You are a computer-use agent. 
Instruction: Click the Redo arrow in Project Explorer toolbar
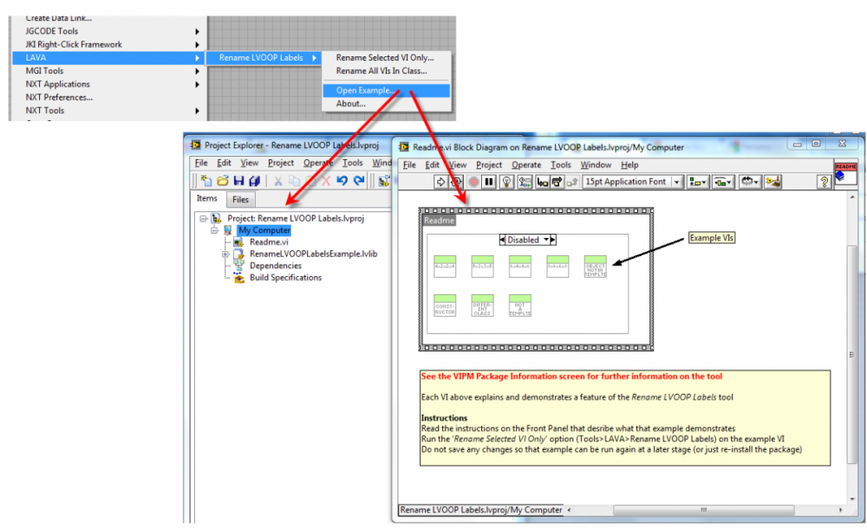[x=359, y=181]
